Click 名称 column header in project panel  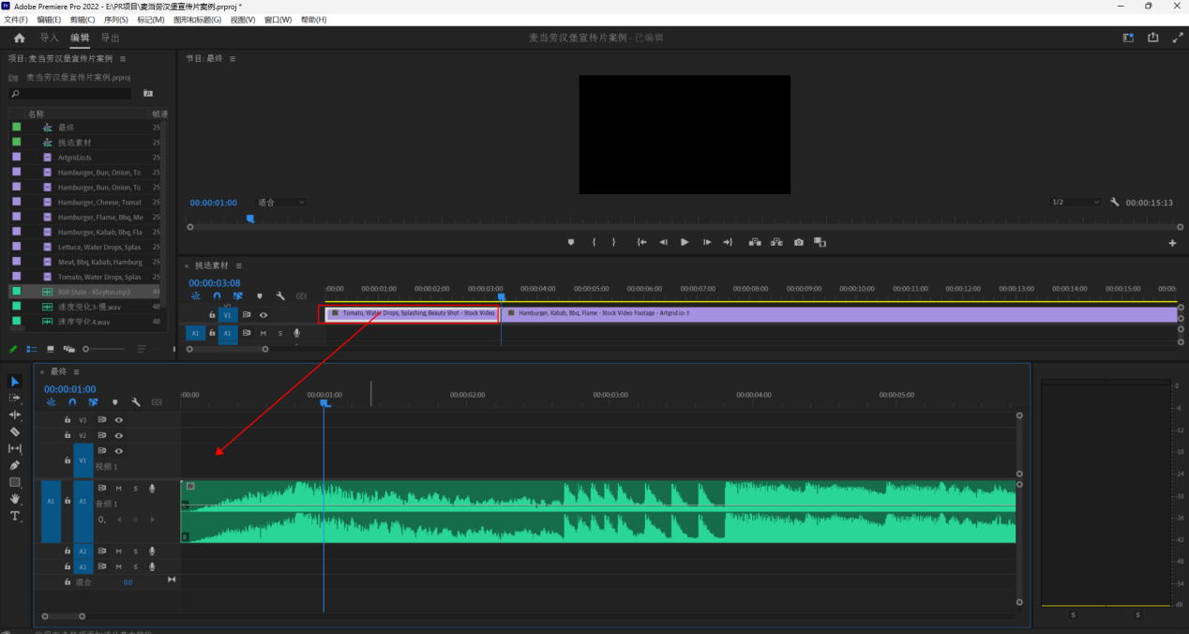click(x=36, y=113)
